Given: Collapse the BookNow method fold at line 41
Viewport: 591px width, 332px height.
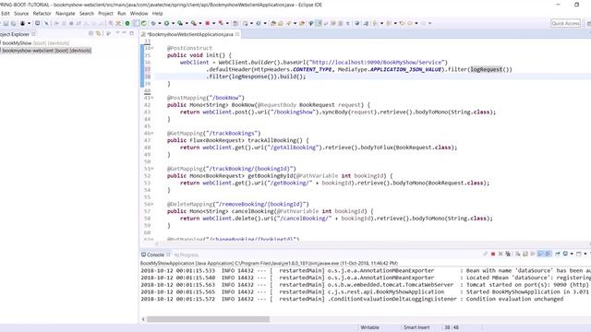Looking at the screenshot, I should (152, 98).
